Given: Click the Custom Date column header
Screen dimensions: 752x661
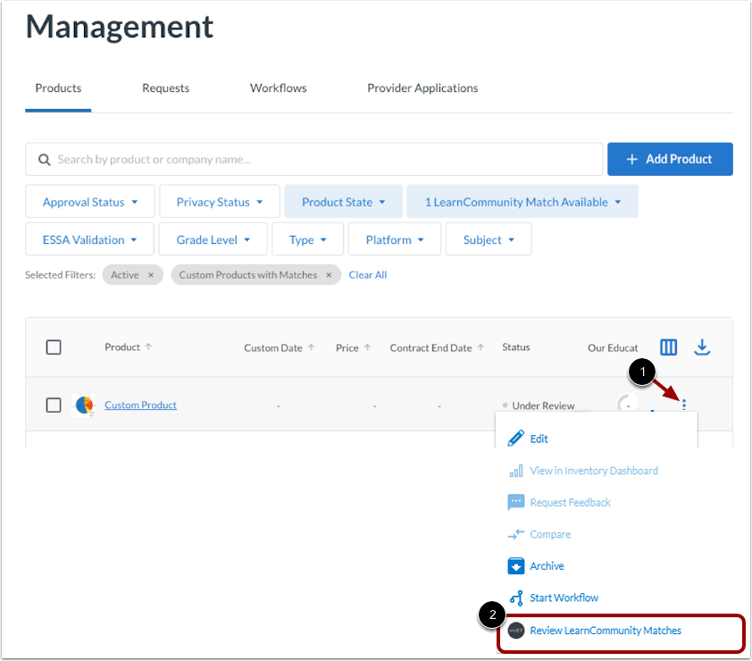Looking at the screenshot, I should 273,347.
